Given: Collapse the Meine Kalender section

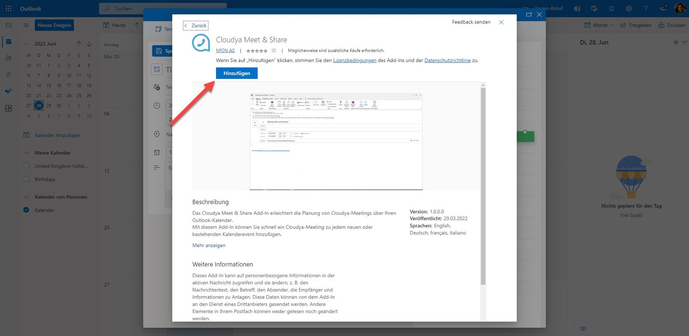Looking at the screenshot, I should pos(26,153).
